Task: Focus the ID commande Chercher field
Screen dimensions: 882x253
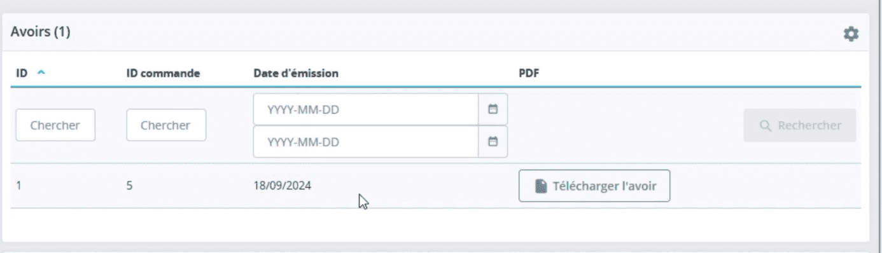Action: [166, 125]
